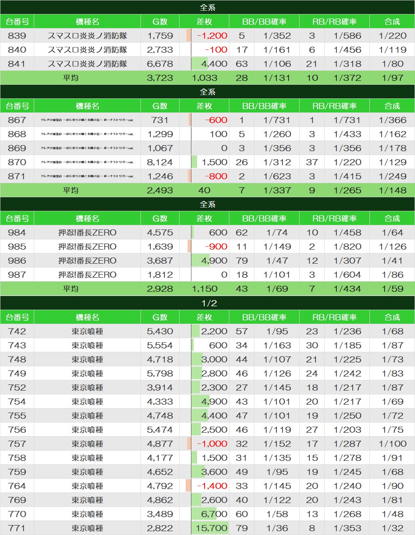Click combined rate 1/91 in row 758
Image resolution: width=415 pixels, height=535 pixels.
point(392,458)
